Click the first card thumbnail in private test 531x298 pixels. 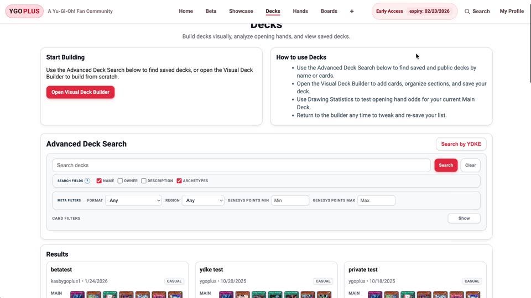click(375, 295)
